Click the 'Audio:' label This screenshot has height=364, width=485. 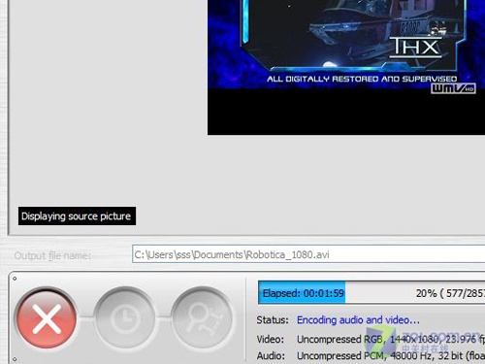[271, 356]
